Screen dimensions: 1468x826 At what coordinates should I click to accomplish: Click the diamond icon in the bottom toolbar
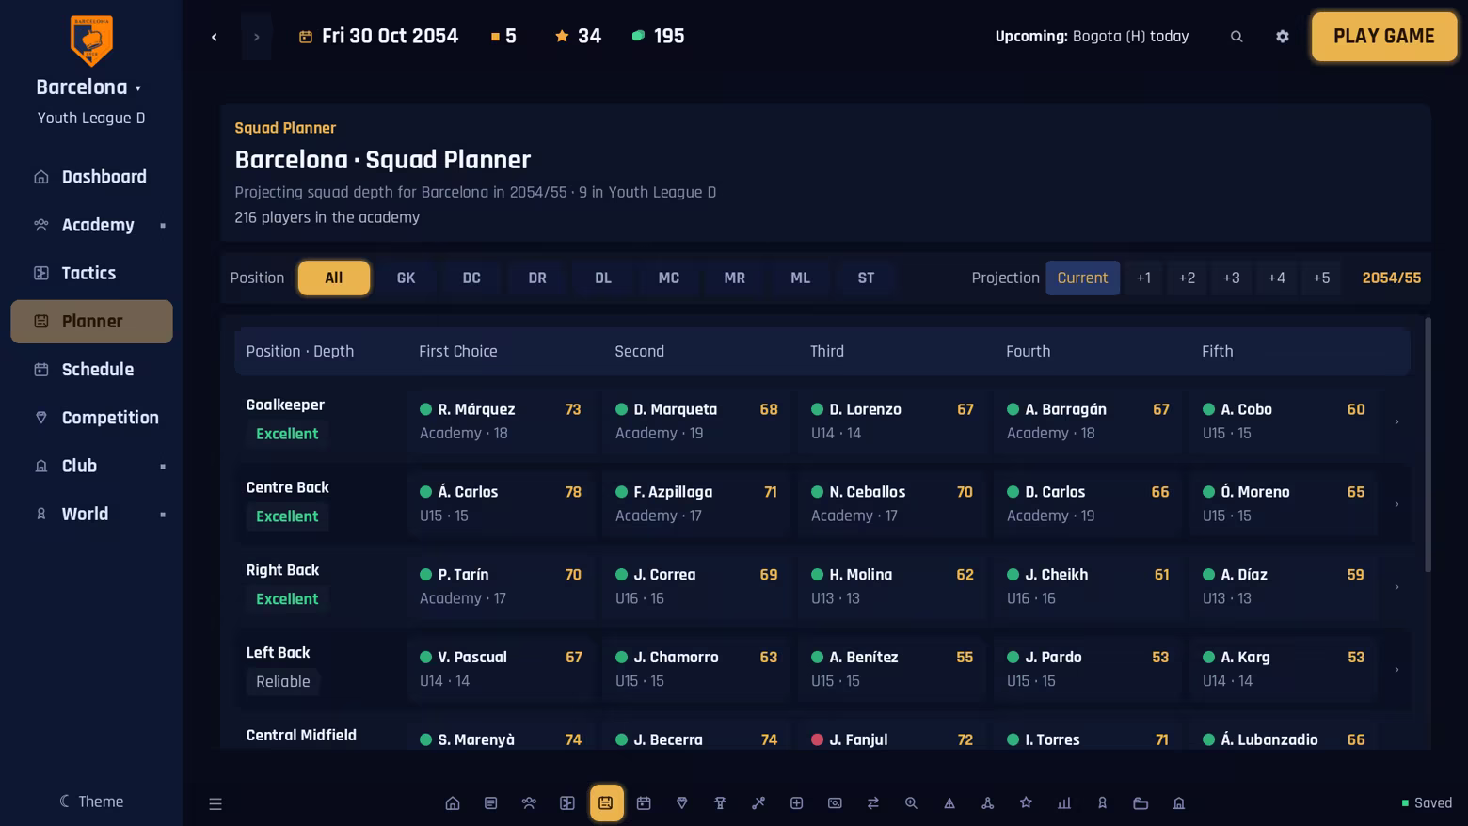pos(682,803)
